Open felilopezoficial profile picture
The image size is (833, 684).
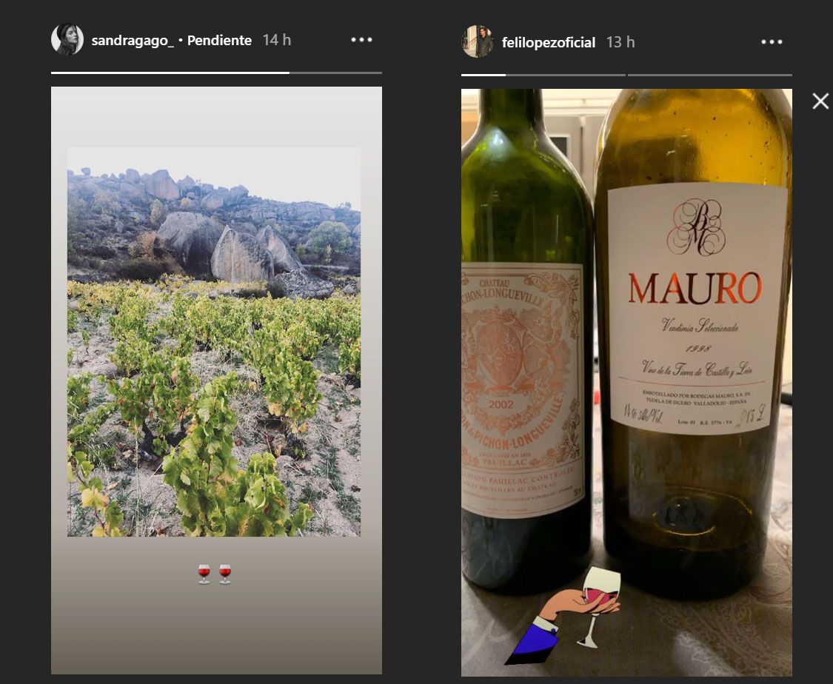tap(478, 41)
